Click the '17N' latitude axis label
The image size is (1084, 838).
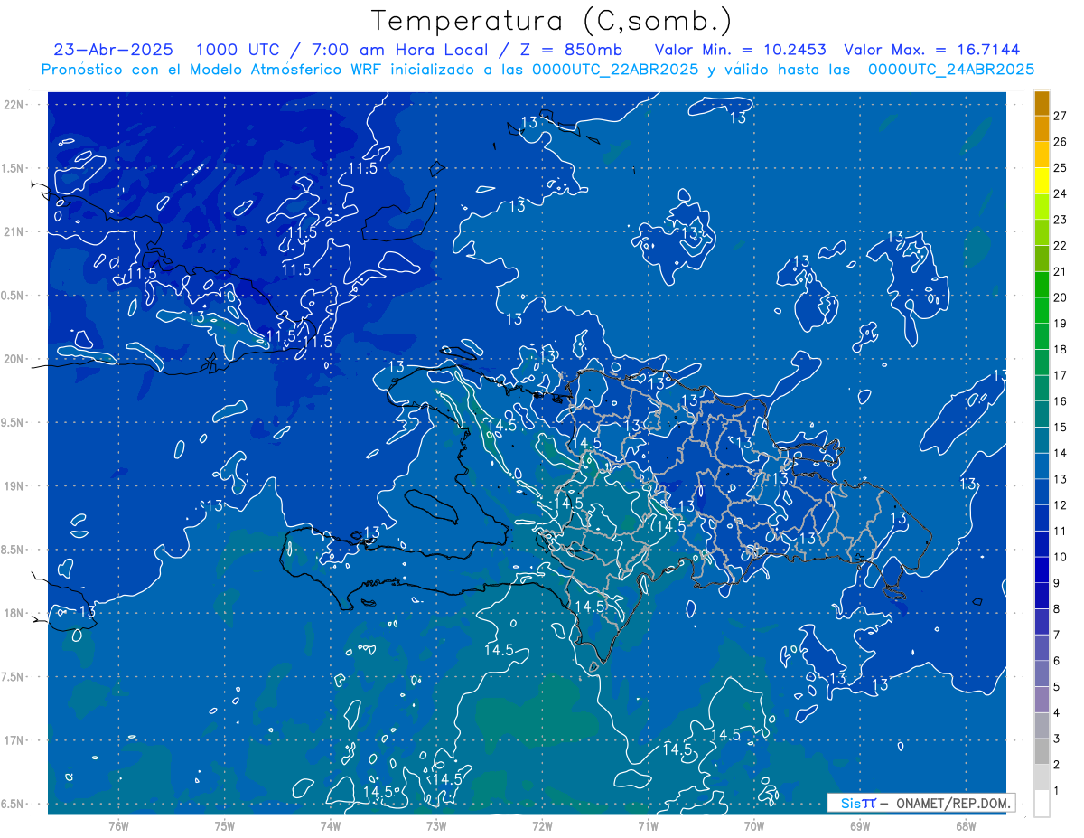(14, 740)
